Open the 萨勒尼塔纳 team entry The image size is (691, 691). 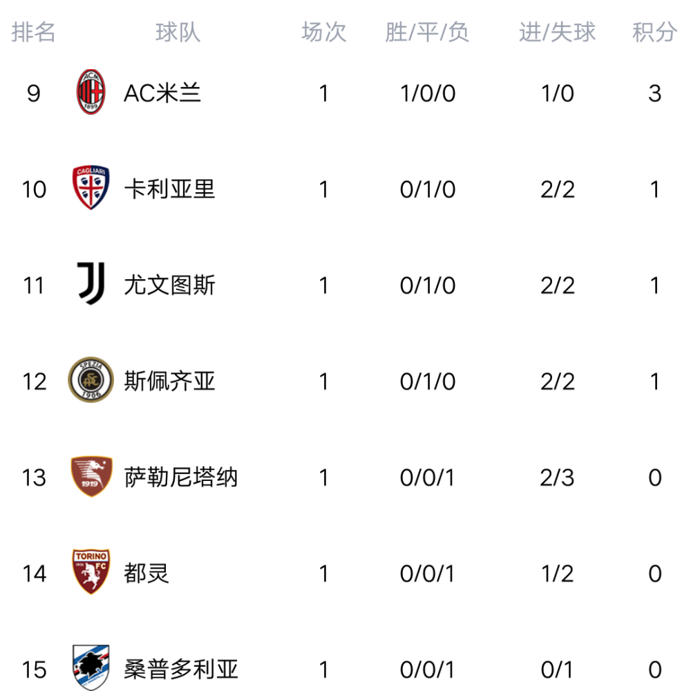tap(181, 477)
